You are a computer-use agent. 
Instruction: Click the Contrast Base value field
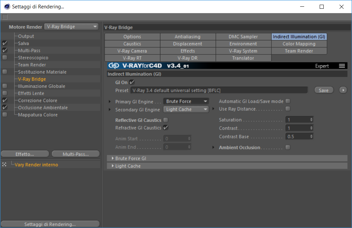coord(299,136)
